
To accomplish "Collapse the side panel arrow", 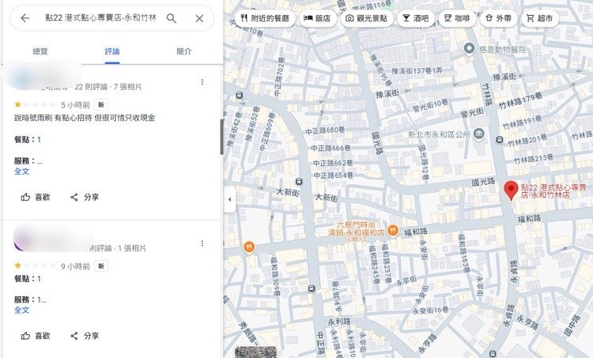I will pyautogui.click(x=229, y=199).
